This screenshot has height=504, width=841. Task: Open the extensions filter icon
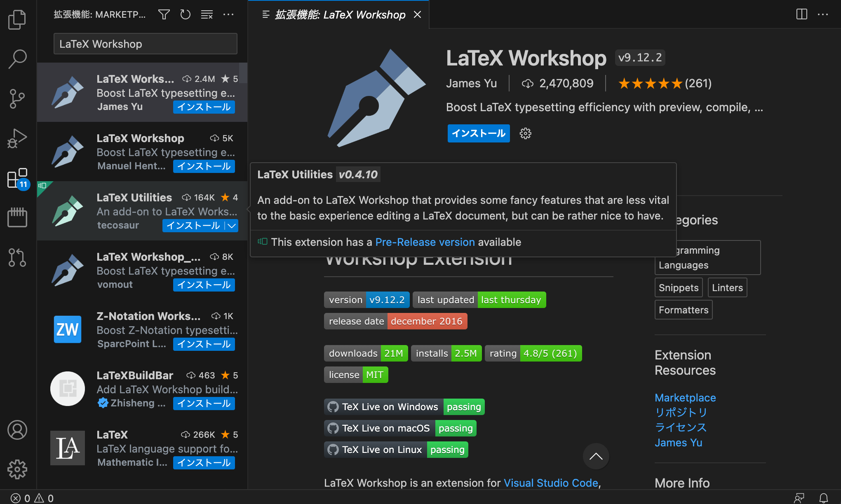tap(164, 14)
